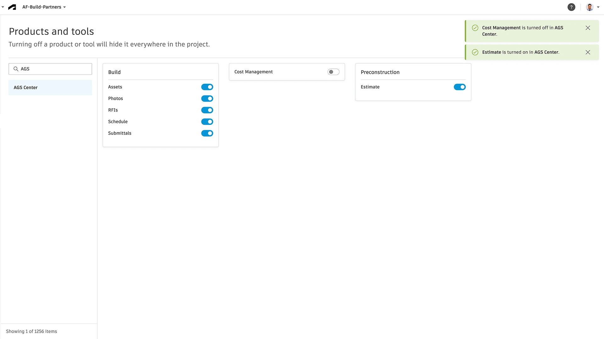
Task: Click the Assets label
Action: click(x=115, y=87)
